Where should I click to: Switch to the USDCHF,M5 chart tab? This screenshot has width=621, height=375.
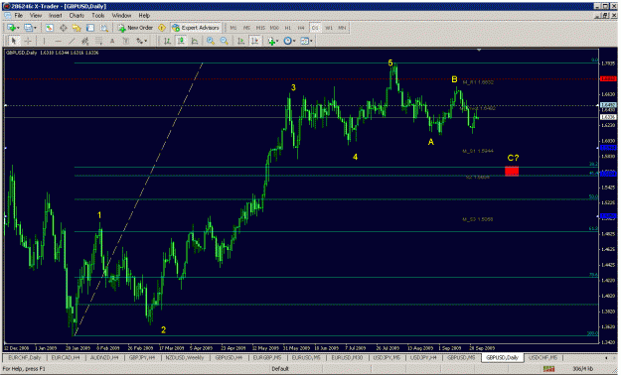543,357
